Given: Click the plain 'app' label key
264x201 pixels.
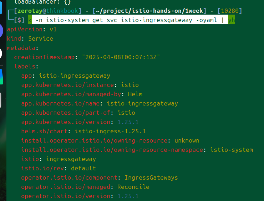Looking at the screenshot, I should [26, 76].
